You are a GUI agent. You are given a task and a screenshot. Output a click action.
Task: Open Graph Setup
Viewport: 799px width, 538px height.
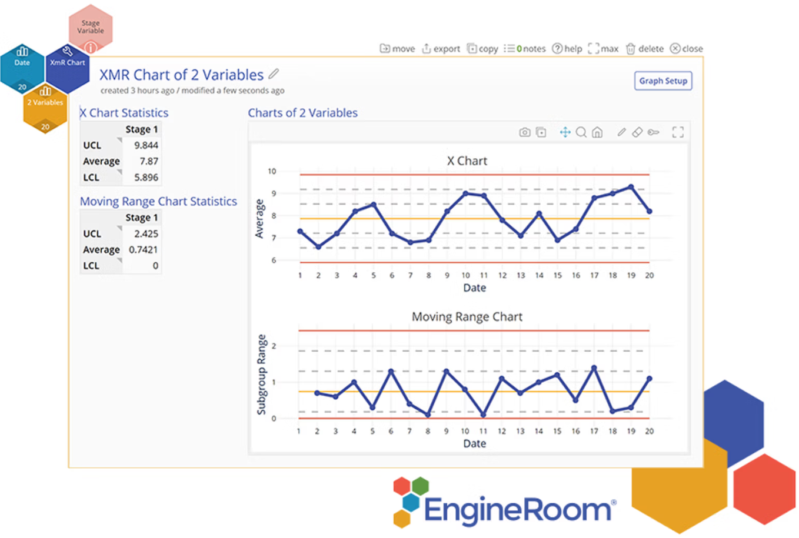pos(663,81)
